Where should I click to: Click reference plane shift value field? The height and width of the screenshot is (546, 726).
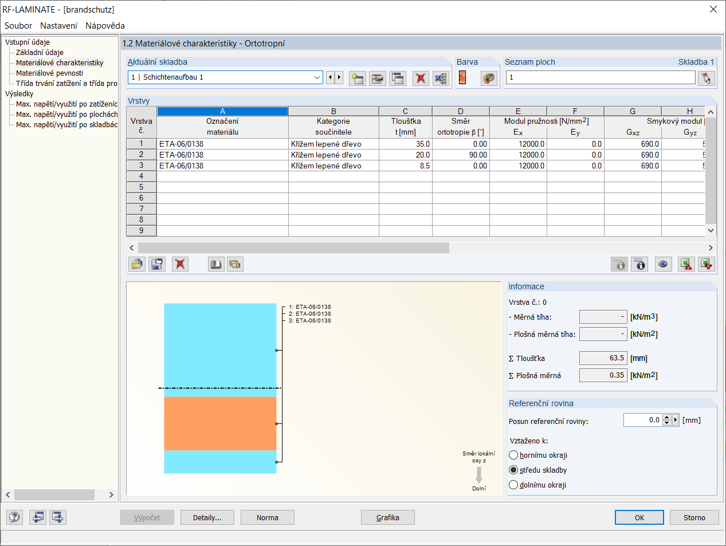coord(642,420)
